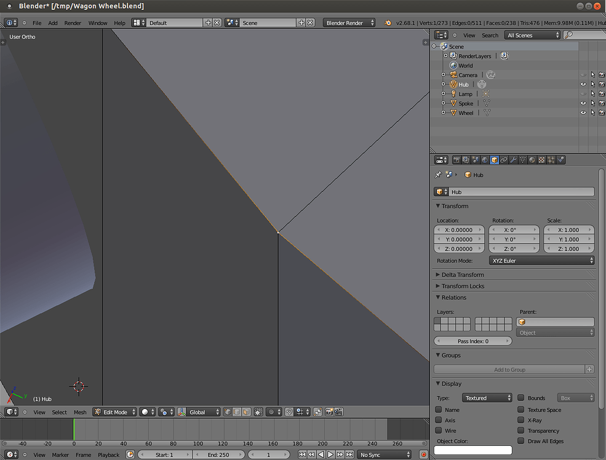Select edge select mode
The width and height of the screenshot is (606, 460).
[237, 412]
